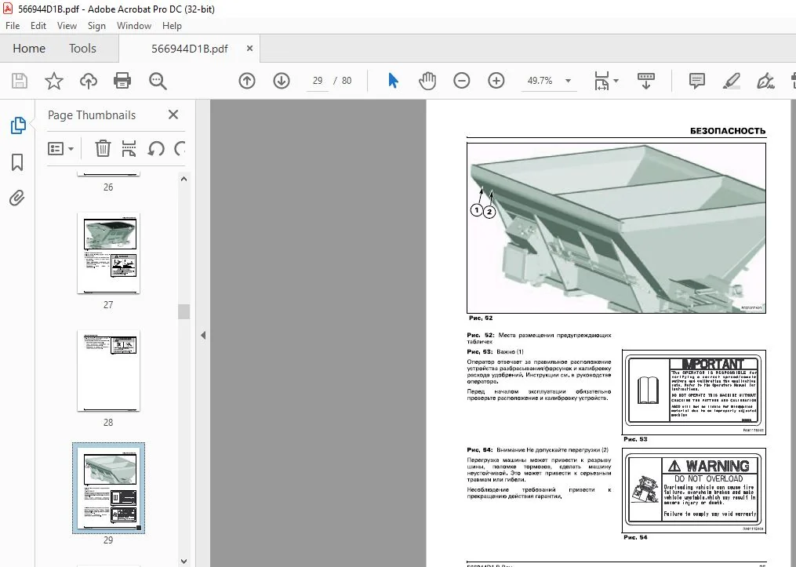Click the Save file icon
The image size is (796, 567).
coord(20,81)
